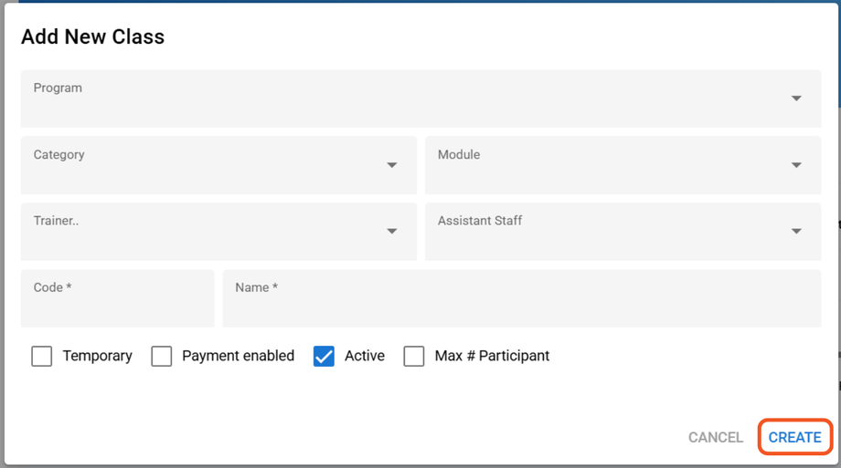Click the "Add New Class" dialog title
Screen dimensions: 841x468
pyautogui.click(x=92, y=37)
